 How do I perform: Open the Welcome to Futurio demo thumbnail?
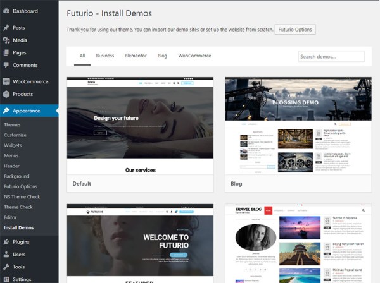[x=140, y=243]
